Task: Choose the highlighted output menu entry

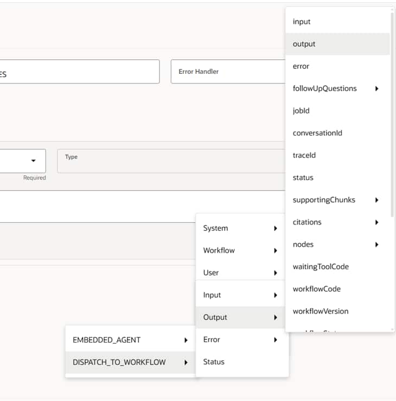Action: [x=304, y=44]
